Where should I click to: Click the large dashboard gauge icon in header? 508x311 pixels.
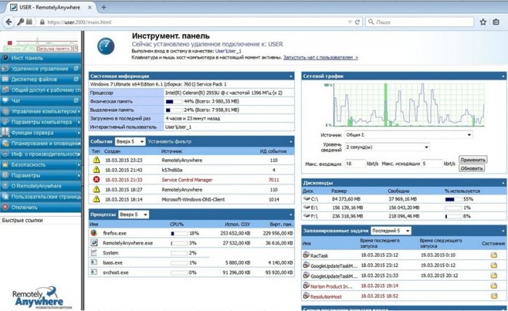pyautogui.click(x=106, y=46)
